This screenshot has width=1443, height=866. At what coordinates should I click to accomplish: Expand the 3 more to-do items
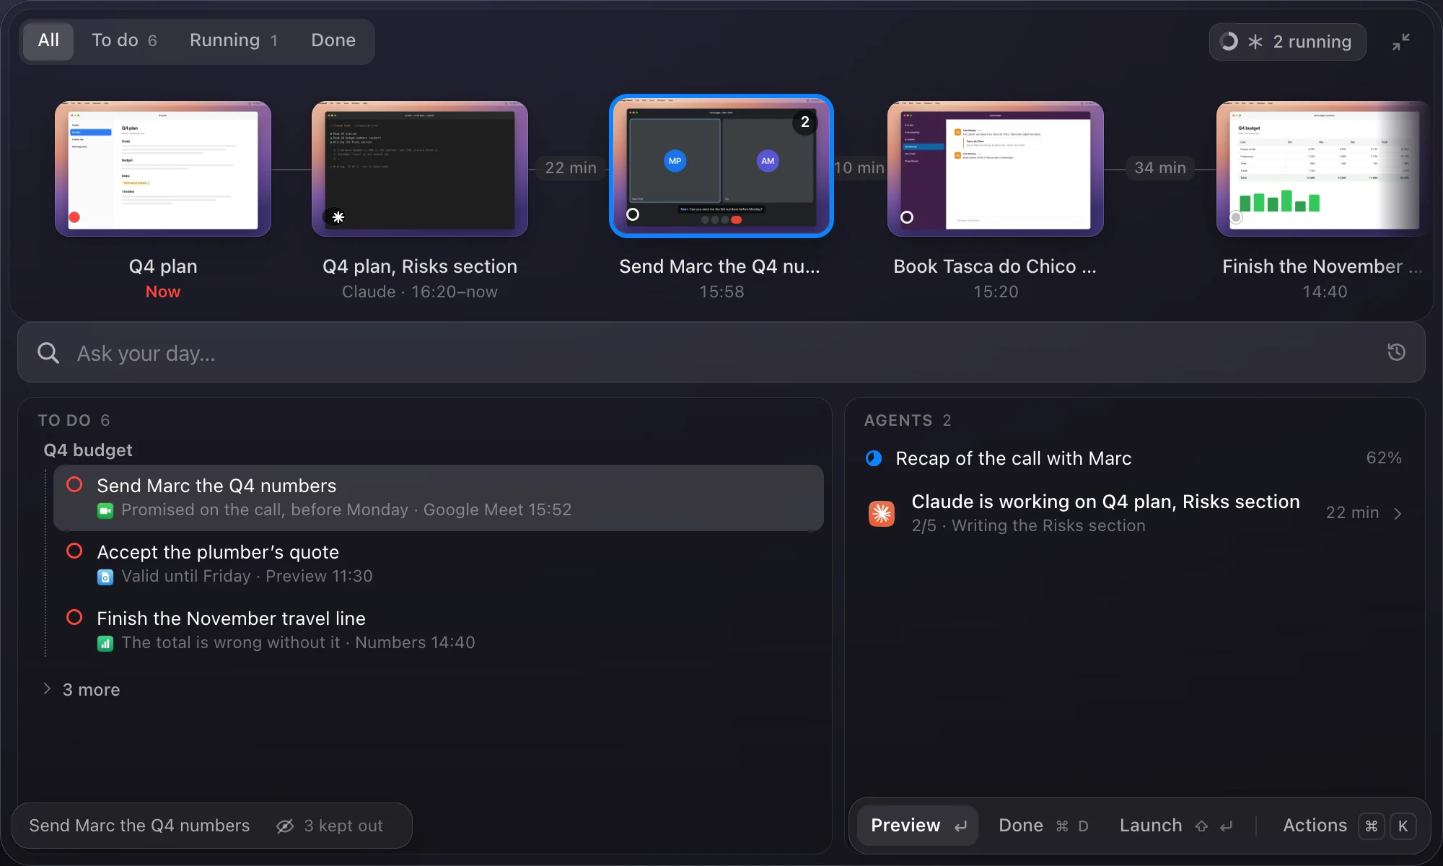click(x=82, y=690)
